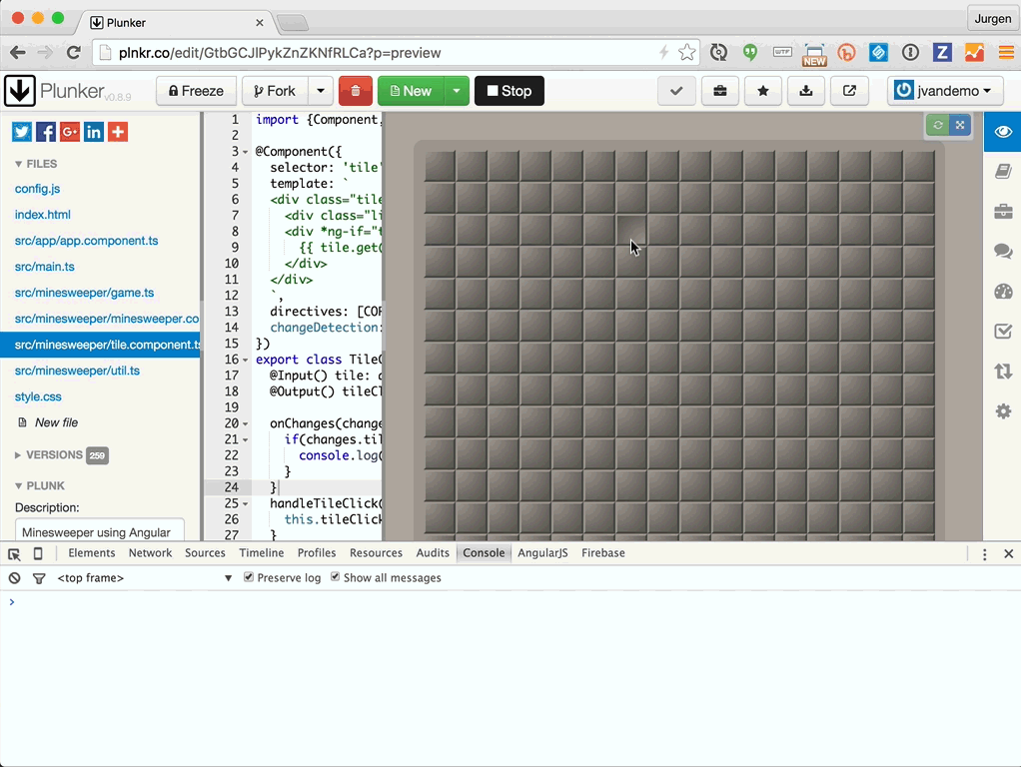Refresh the preview pane
The height and width of the screenshot is (767, 1021).
(936, 125)
